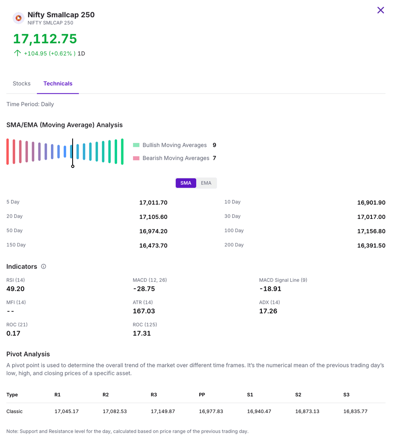The image size is (394, 442).
Task: Click the green up-arrow price change icon
Action: (17, 54)
